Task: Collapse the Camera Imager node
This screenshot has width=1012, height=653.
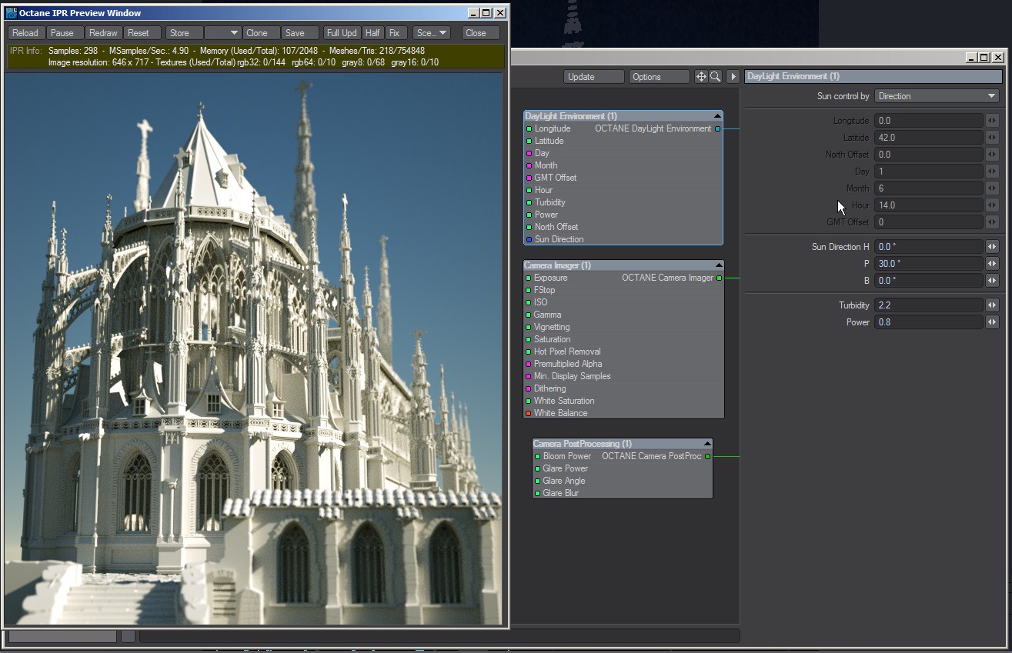Action: tap(717, 266)
